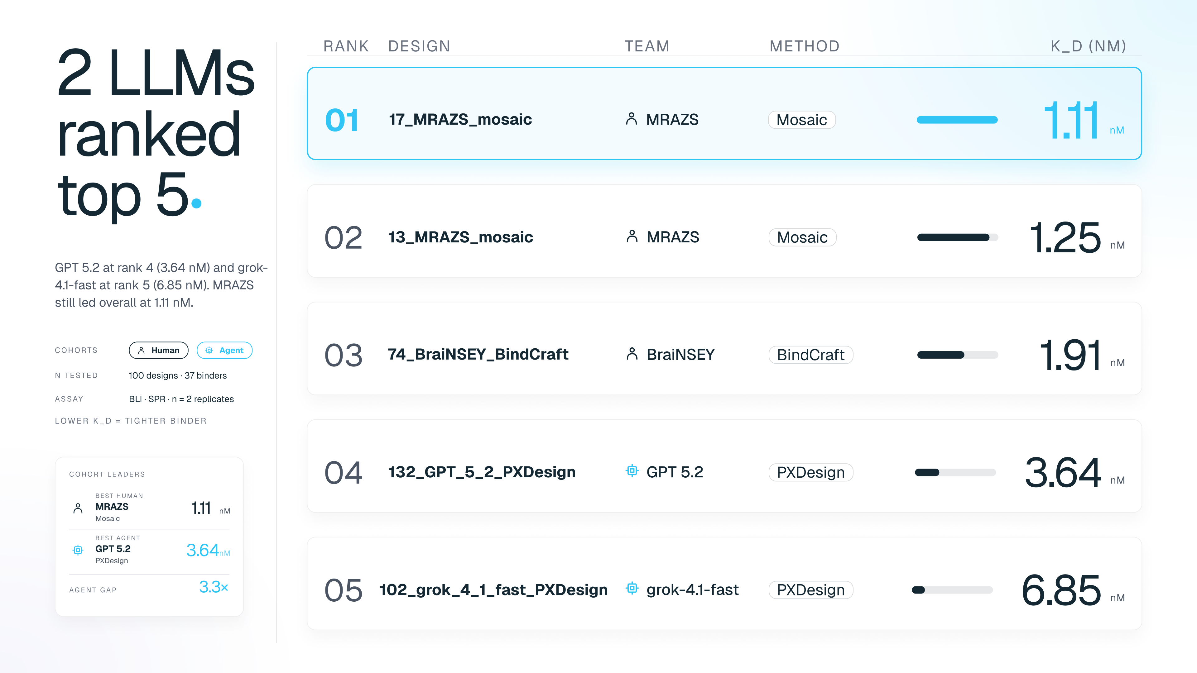The width and height of the screenshot is (1197, 673).
Task: Click the K_D bar for 1.25 nM
Action: 957,237
